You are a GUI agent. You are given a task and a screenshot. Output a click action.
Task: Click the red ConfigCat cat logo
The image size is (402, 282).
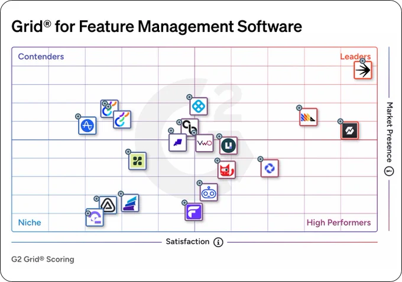(226, 170)
